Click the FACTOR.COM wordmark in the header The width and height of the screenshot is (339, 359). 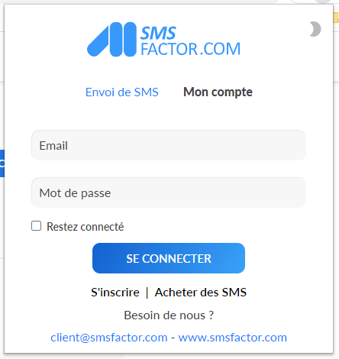(x=191, y=49)
